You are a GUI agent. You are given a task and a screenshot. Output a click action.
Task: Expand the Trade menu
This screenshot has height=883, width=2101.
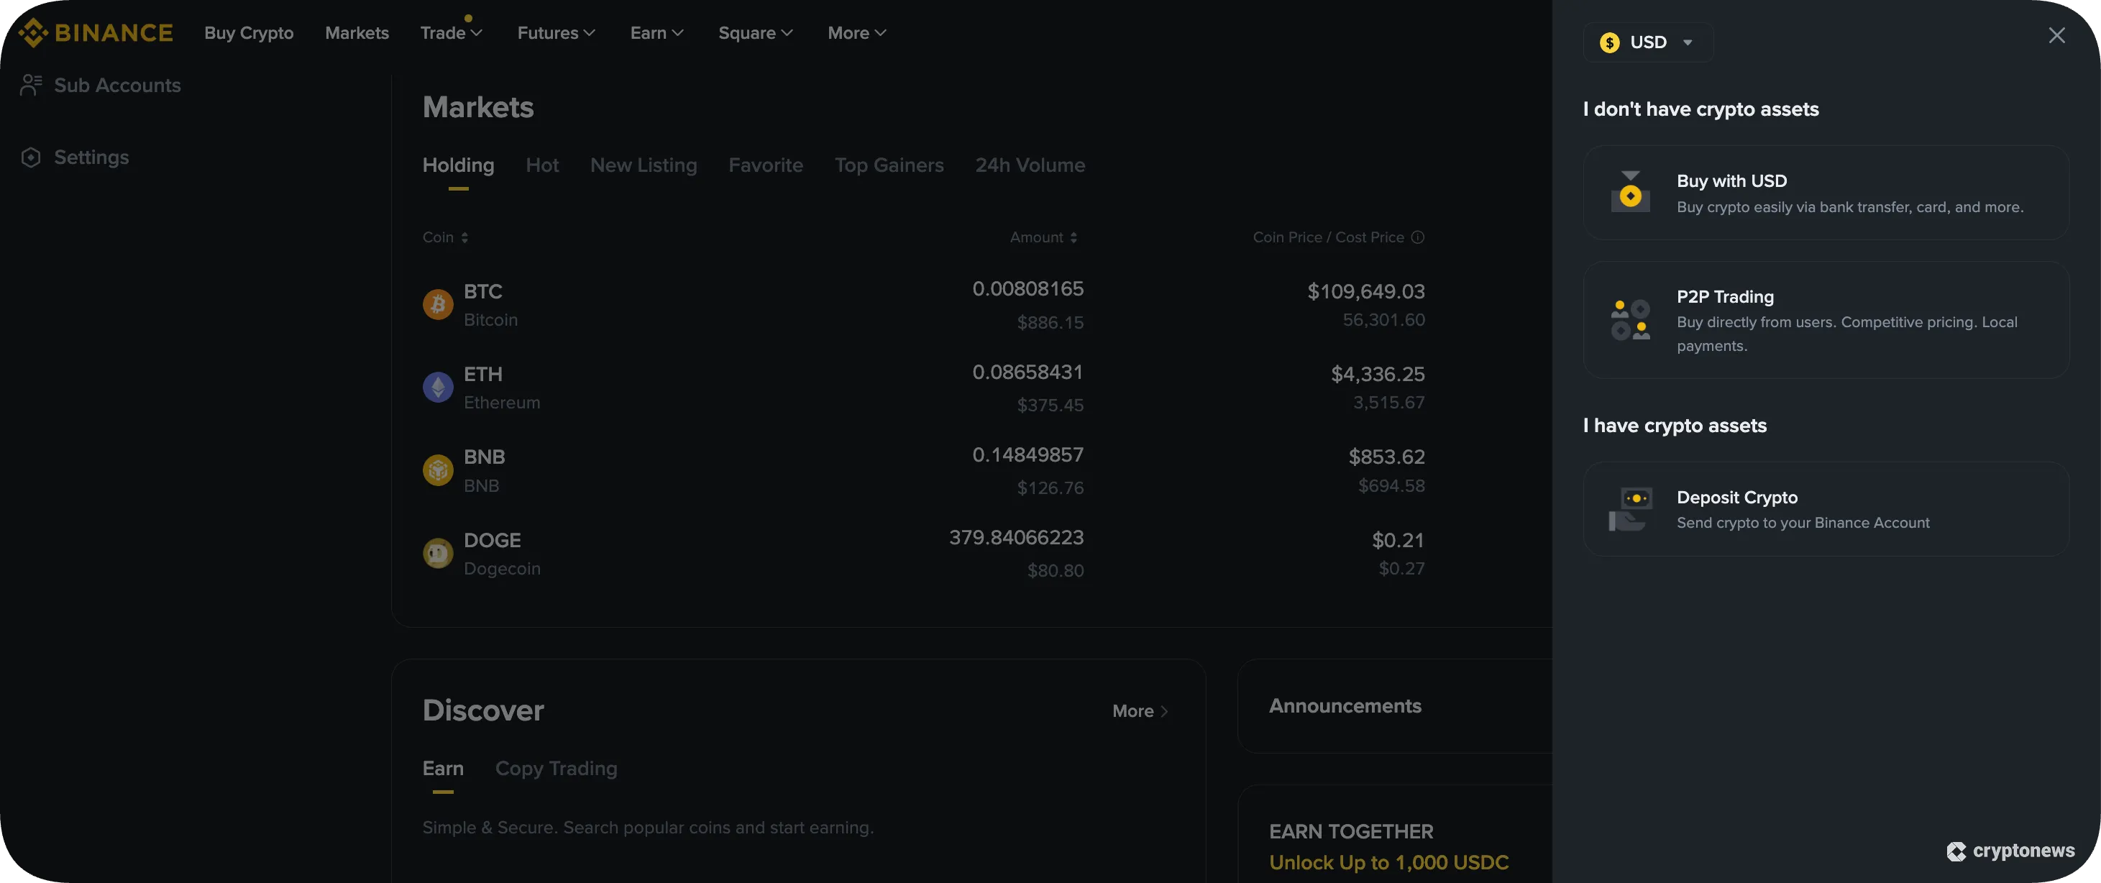(451, 32)
